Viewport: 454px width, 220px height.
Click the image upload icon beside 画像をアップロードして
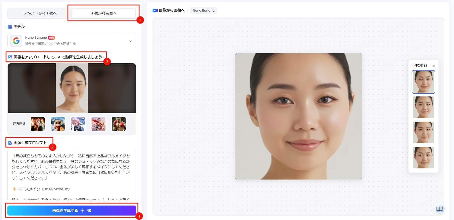pos(10,57)
